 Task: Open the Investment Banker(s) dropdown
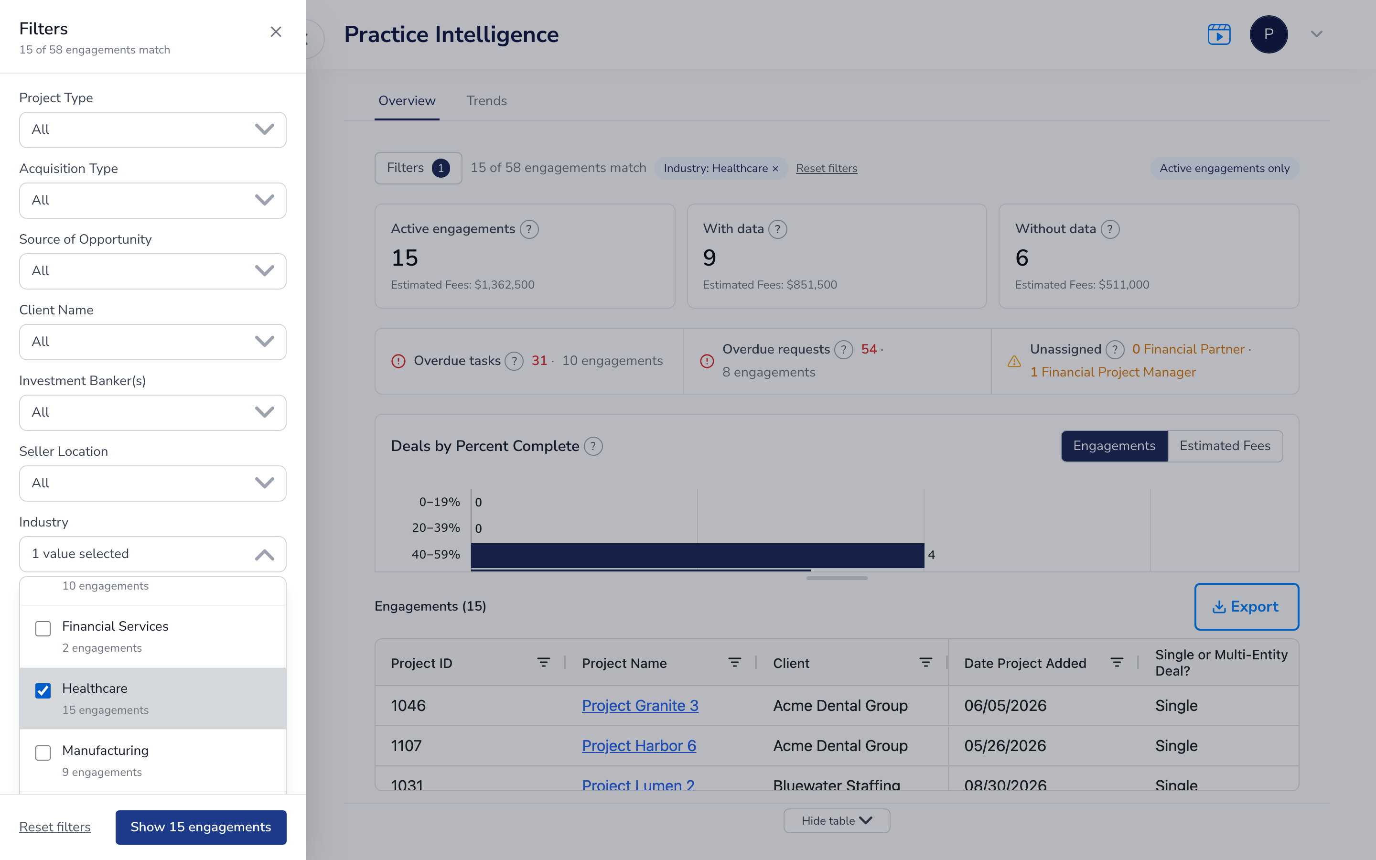153,412
